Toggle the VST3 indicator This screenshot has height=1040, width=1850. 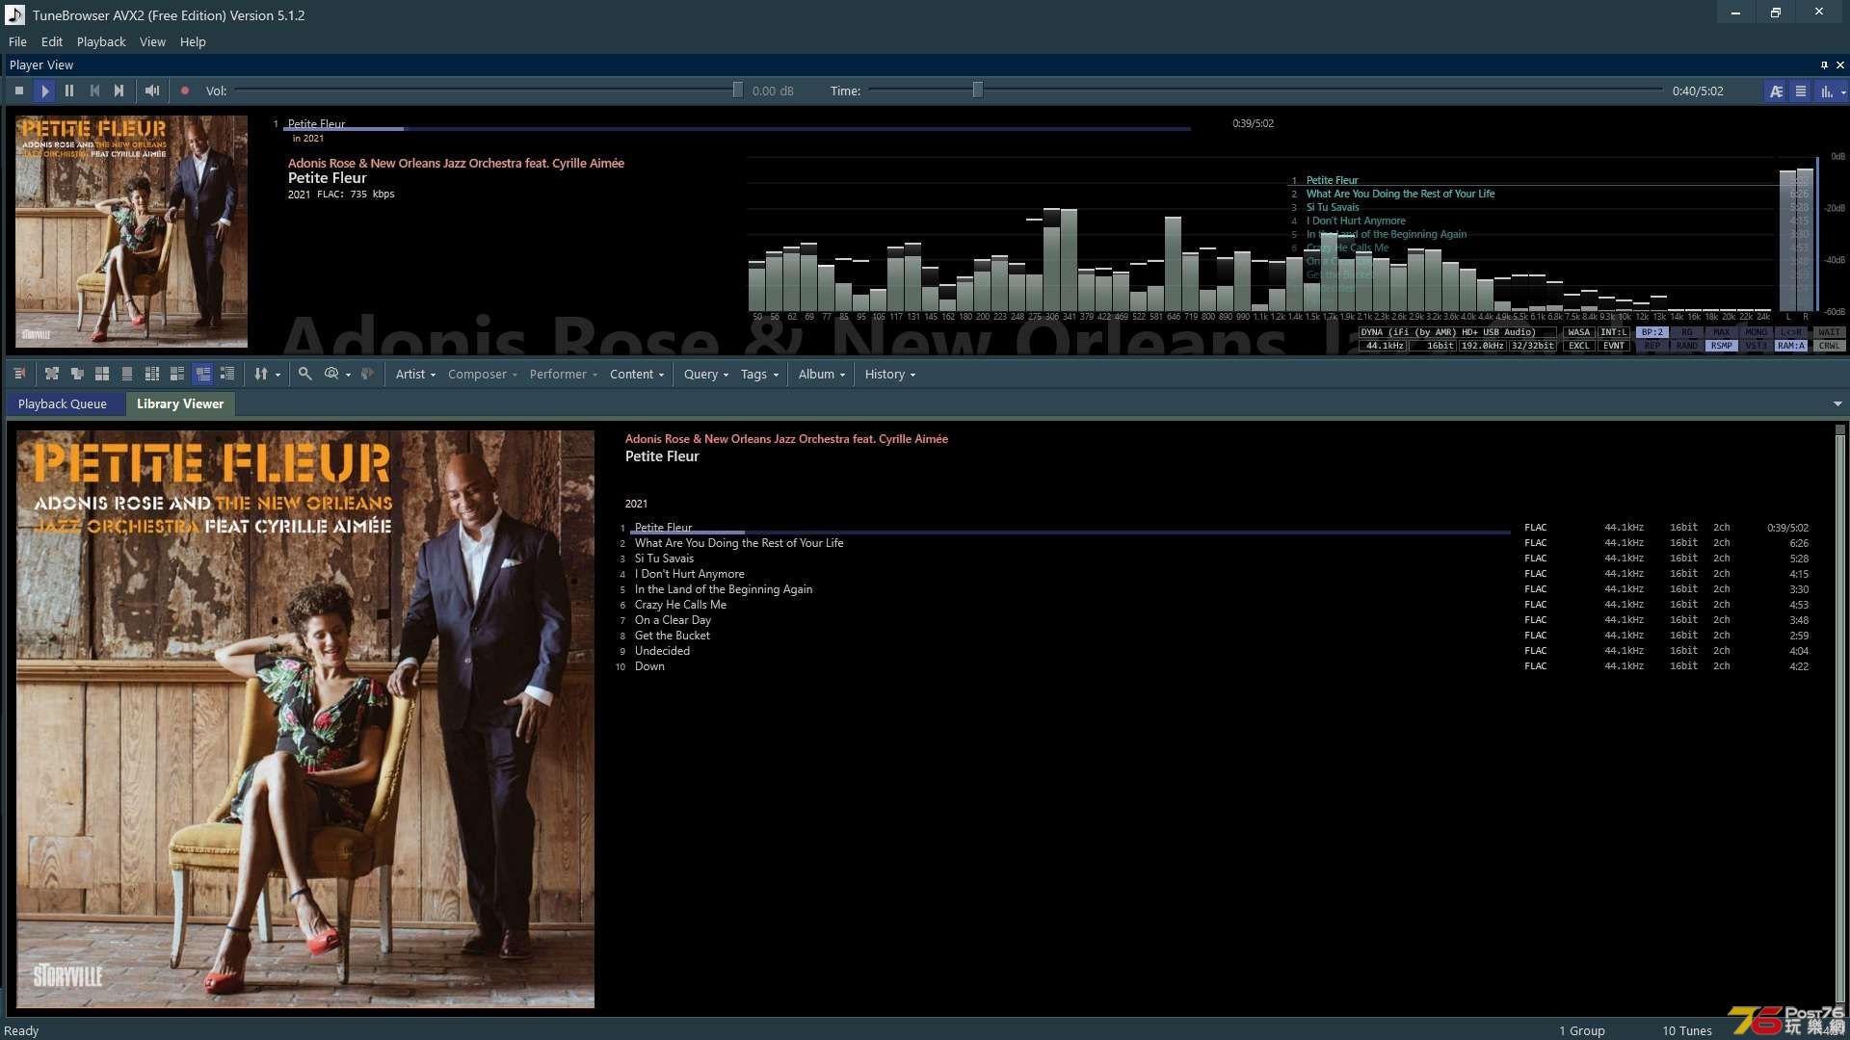pyautogui.click(x=1757, y=346)
